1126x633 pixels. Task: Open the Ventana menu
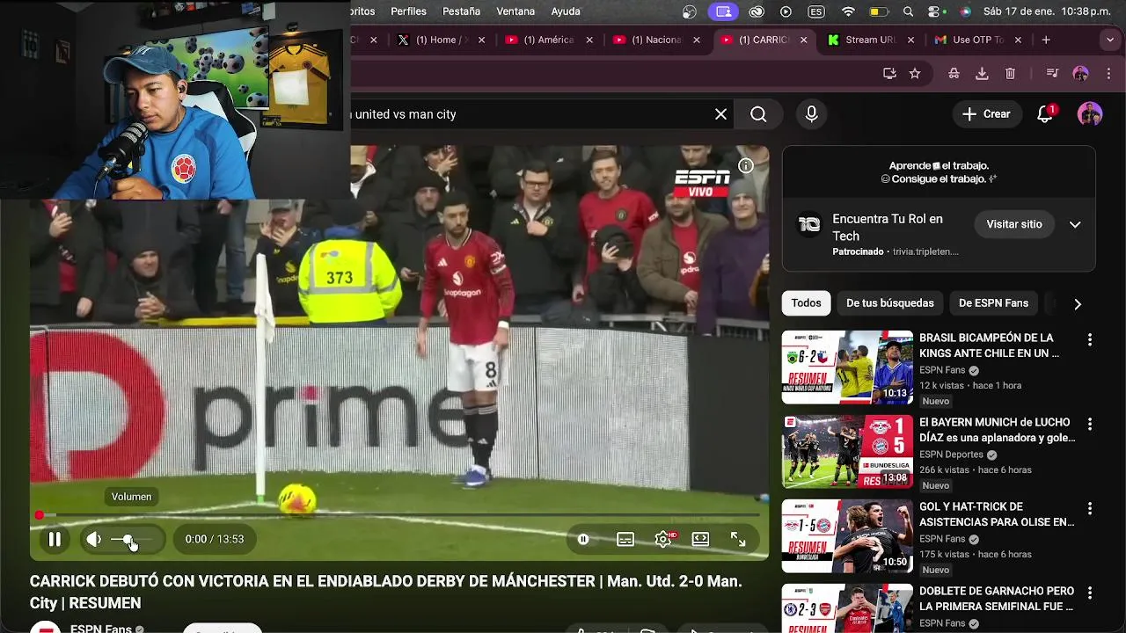515,11
